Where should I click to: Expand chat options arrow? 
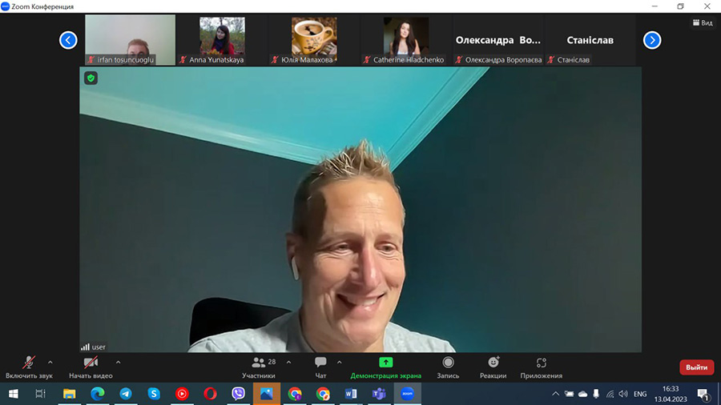[x=340, y=363]
